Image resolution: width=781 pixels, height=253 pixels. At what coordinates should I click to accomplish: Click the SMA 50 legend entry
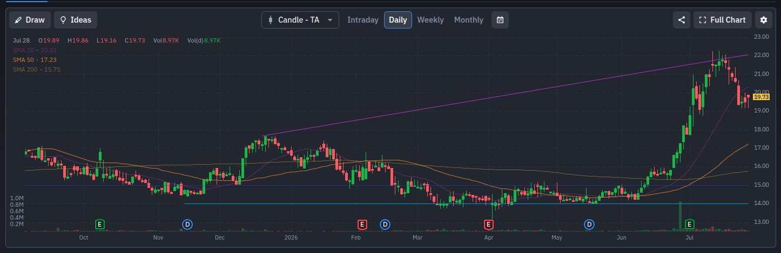(35, 60)
